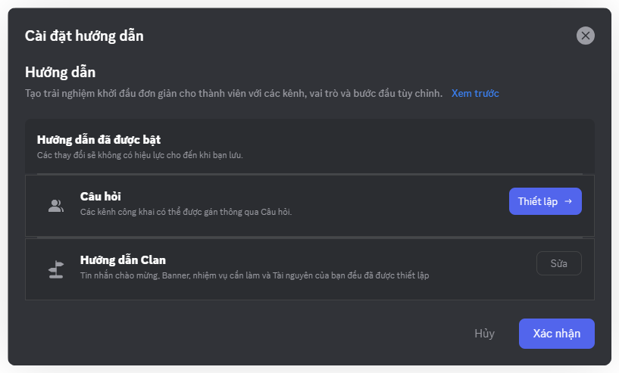Click the Hướng dẫn Clan description text
Screen dimensions: 619x373
(x=255, y=275)
